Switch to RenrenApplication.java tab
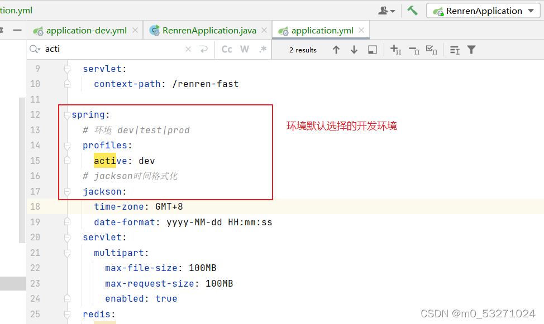Screen dimensions: 544x324 pyautogui.click(x=209, y=31)
